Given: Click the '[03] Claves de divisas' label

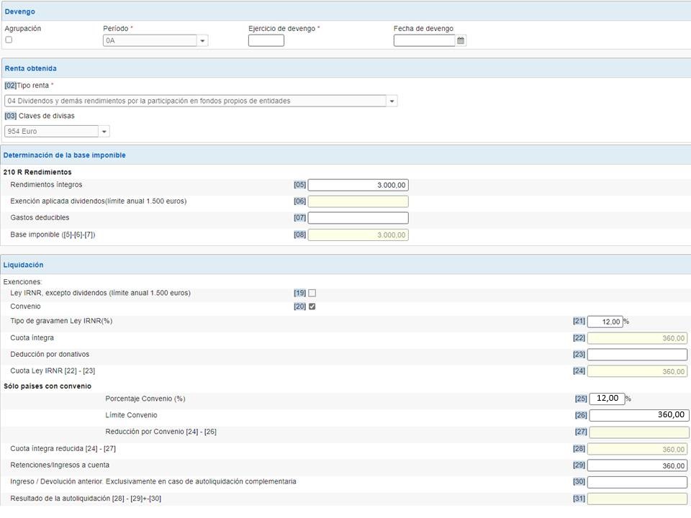Looking at the screenshot, I should click(x=40, y=116).
